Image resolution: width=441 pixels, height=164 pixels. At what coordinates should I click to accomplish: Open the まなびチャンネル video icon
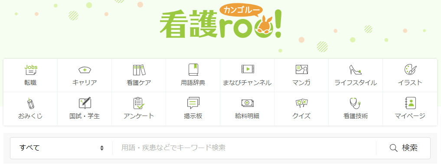248,69
